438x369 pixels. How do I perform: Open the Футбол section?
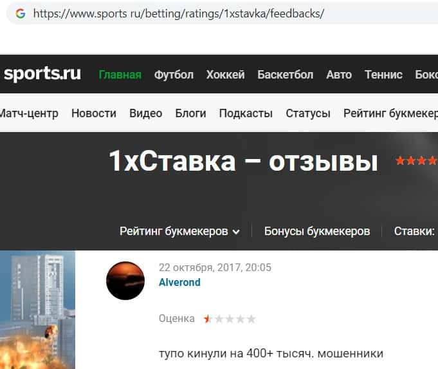(x=174, y=75)
